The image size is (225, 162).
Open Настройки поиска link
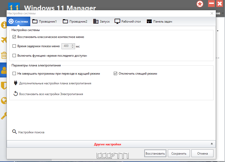pos(31,132)
